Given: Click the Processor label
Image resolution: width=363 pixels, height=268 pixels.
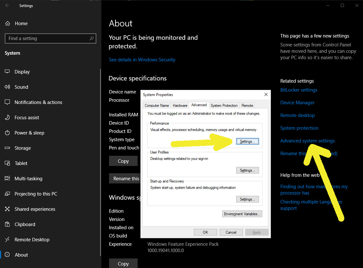Looking at the screenshot, I should [x=119, y=100].
